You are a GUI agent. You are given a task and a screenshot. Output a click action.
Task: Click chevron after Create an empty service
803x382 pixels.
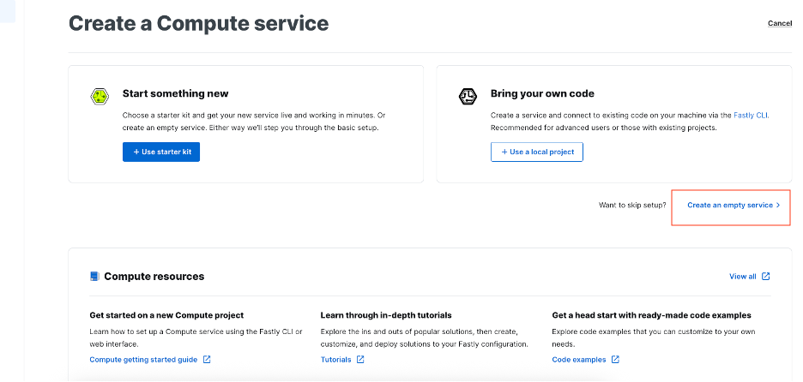(778, 205)
